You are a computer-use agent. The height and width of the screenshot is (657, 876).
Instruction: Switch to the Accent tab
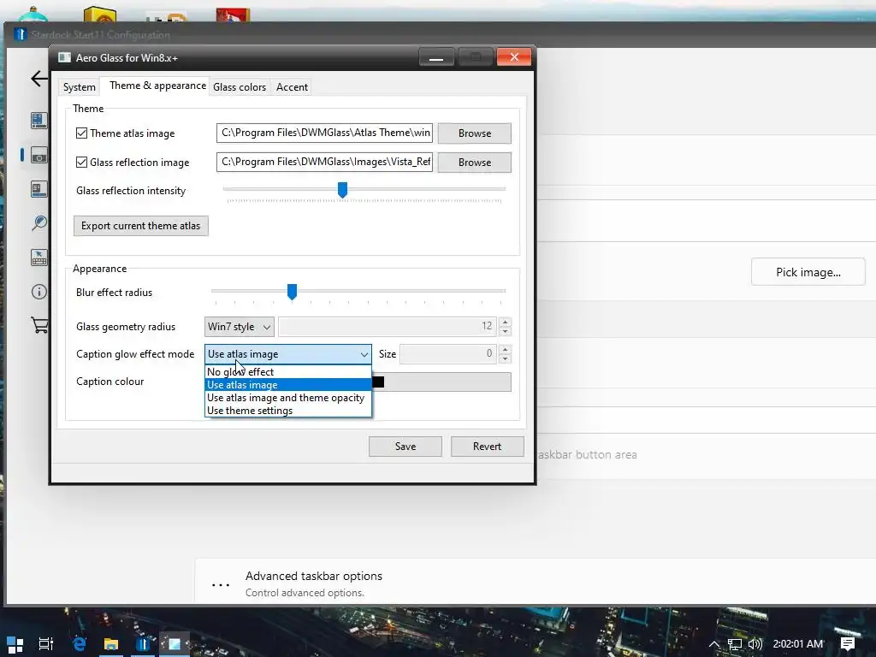click(292, 87)
